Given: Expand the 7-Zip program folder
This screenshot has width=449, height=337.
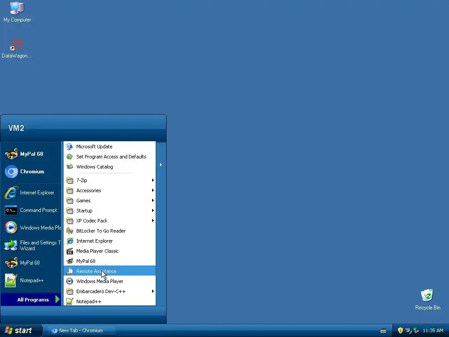Looking at the screenshot, I should click(109, 180).
